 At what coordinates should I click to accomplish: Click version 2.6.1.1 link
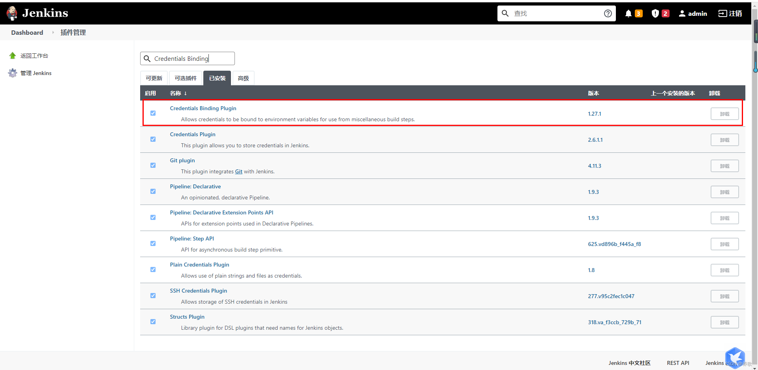[595, 140]
